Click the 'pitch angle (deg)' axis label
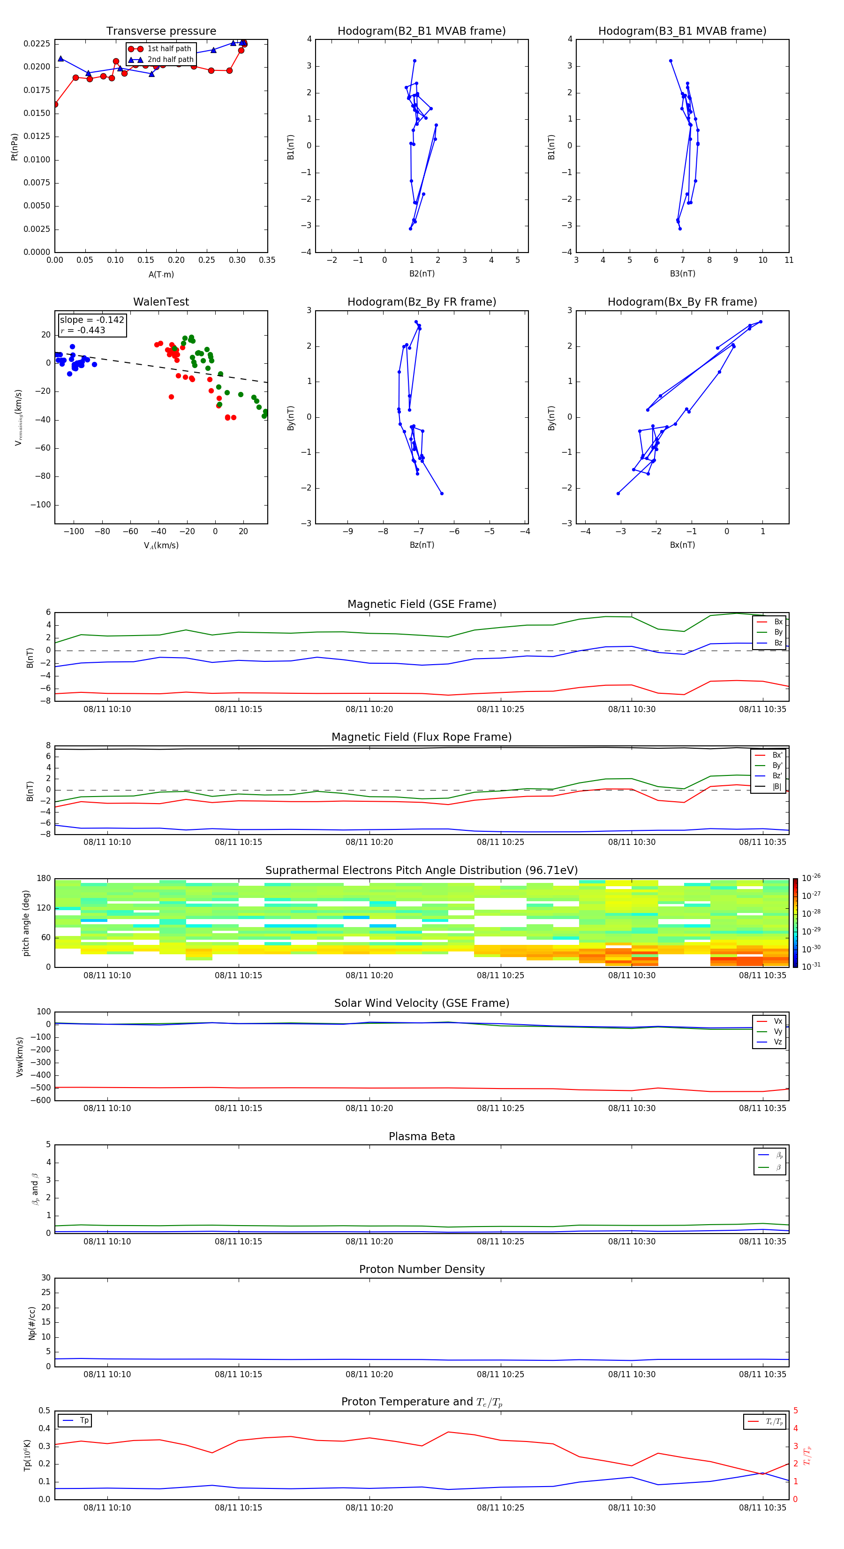Image resolution: width=844 pixels, height=1549 pixels. 26,923
